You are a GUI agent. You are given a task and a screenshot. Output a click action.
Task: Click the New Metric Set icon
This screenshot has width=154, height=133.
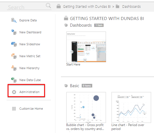[x=14, y=56]
